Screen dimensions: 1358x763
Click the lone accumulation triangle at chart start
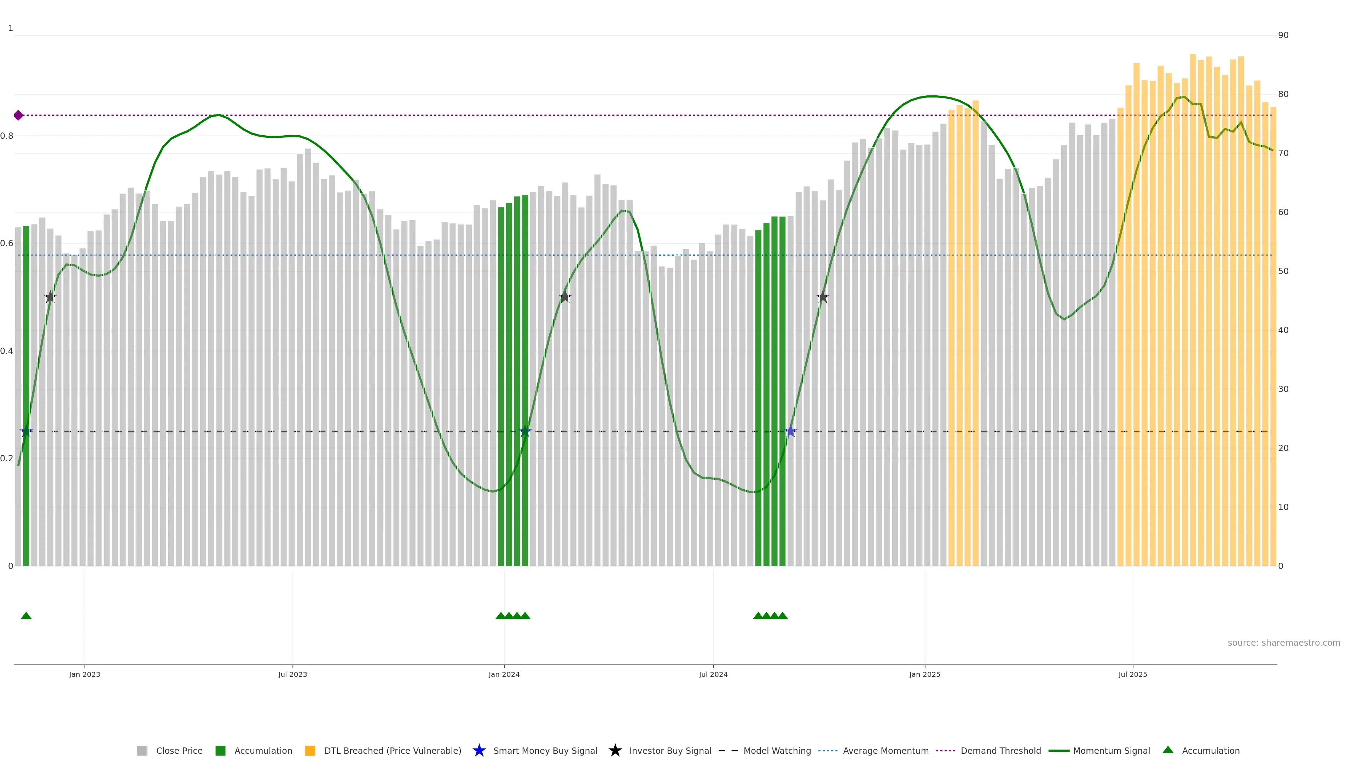tap(26, 616)
